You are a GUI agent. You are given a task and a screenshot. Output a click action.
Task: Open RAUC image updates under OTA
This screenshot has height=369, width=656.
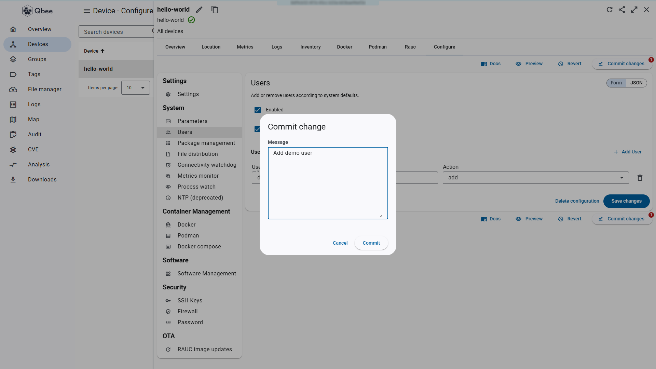[x=200, y=350]
